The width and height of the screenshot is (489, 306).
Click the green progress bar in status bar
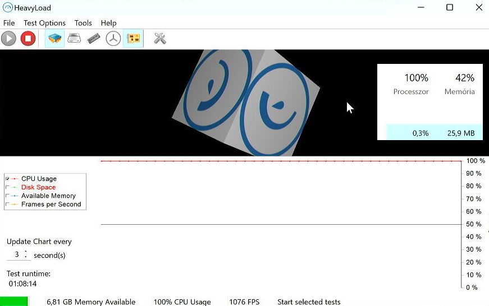pos(14,302)
